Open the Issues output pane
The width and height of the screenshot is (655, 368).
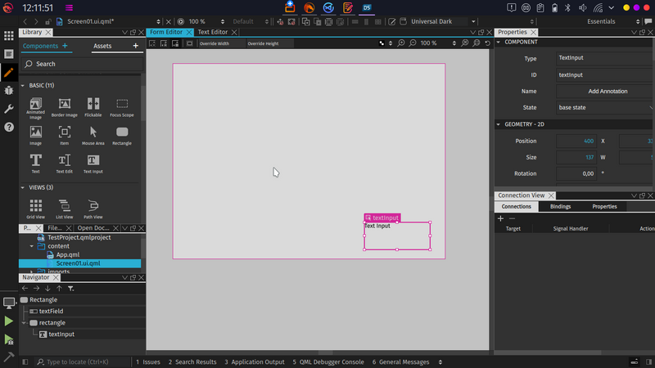(x=148, y=361)
